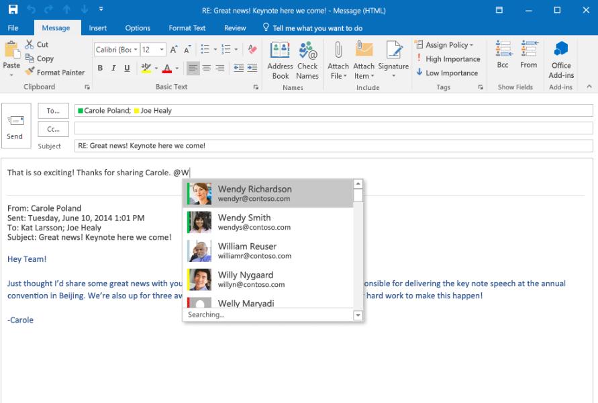
Task: Open Customize Quick Access Toolbar dropdown
Action: [101, 9]
